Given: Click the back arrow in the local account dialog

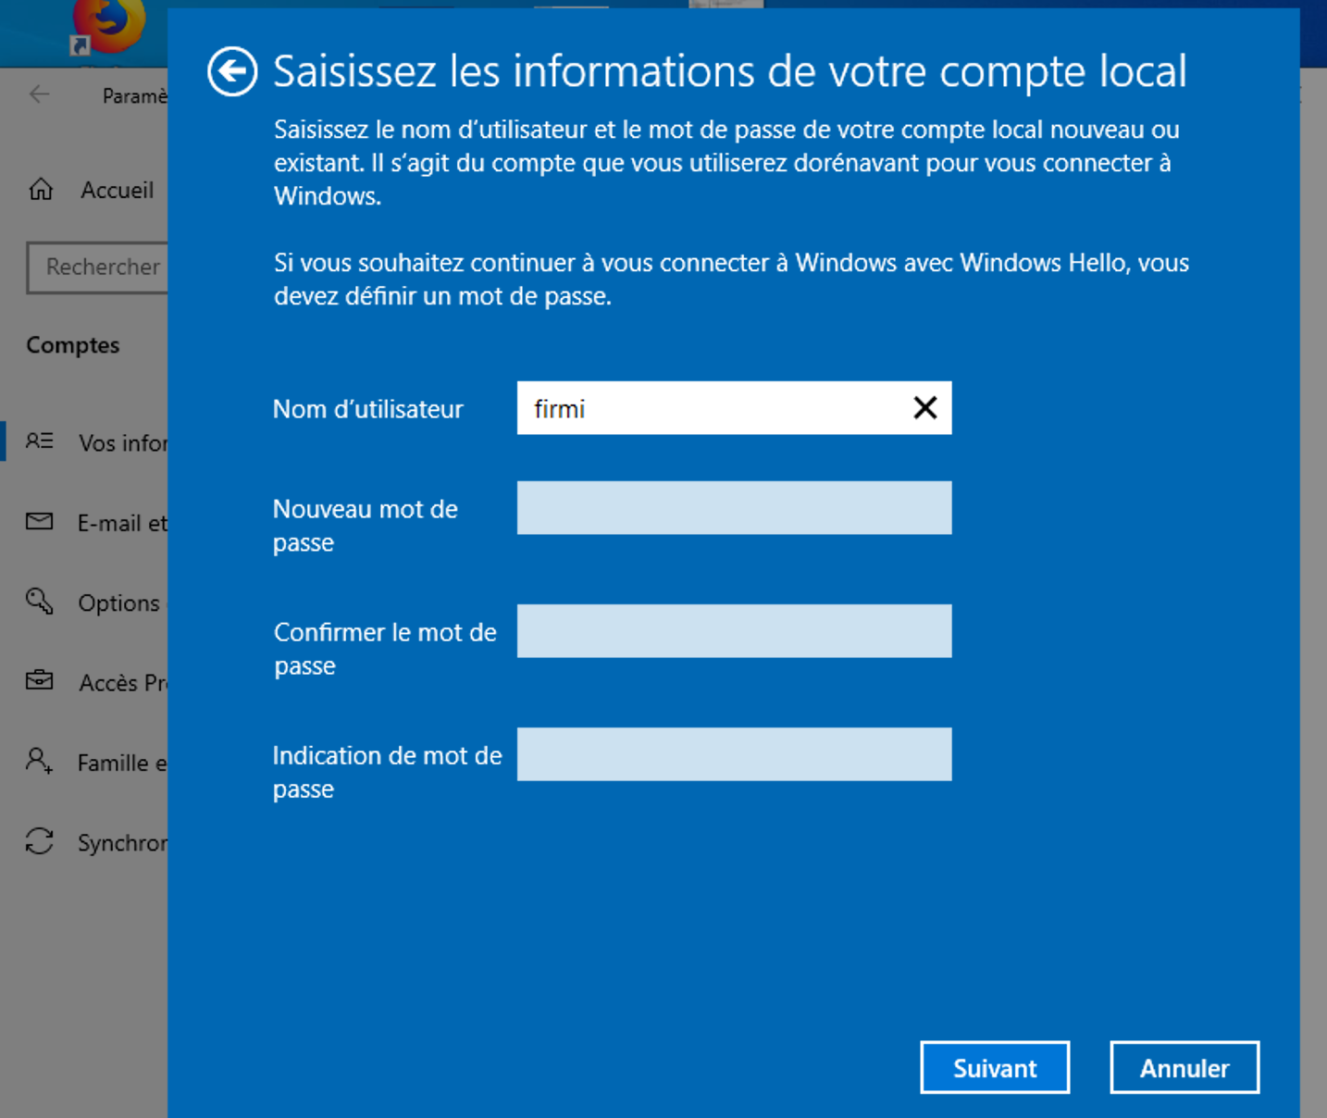Looking at the screenshot, I should 231,71.
